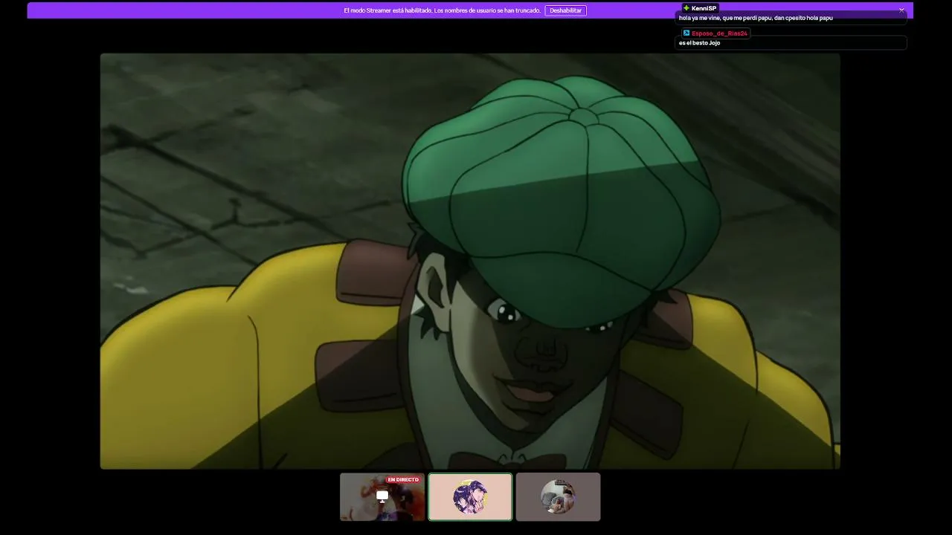The height and width of the screenshot is (535, 952).
Task: Select the highlighted participant tile with purple-haired avatar
Action: [470, 497]
